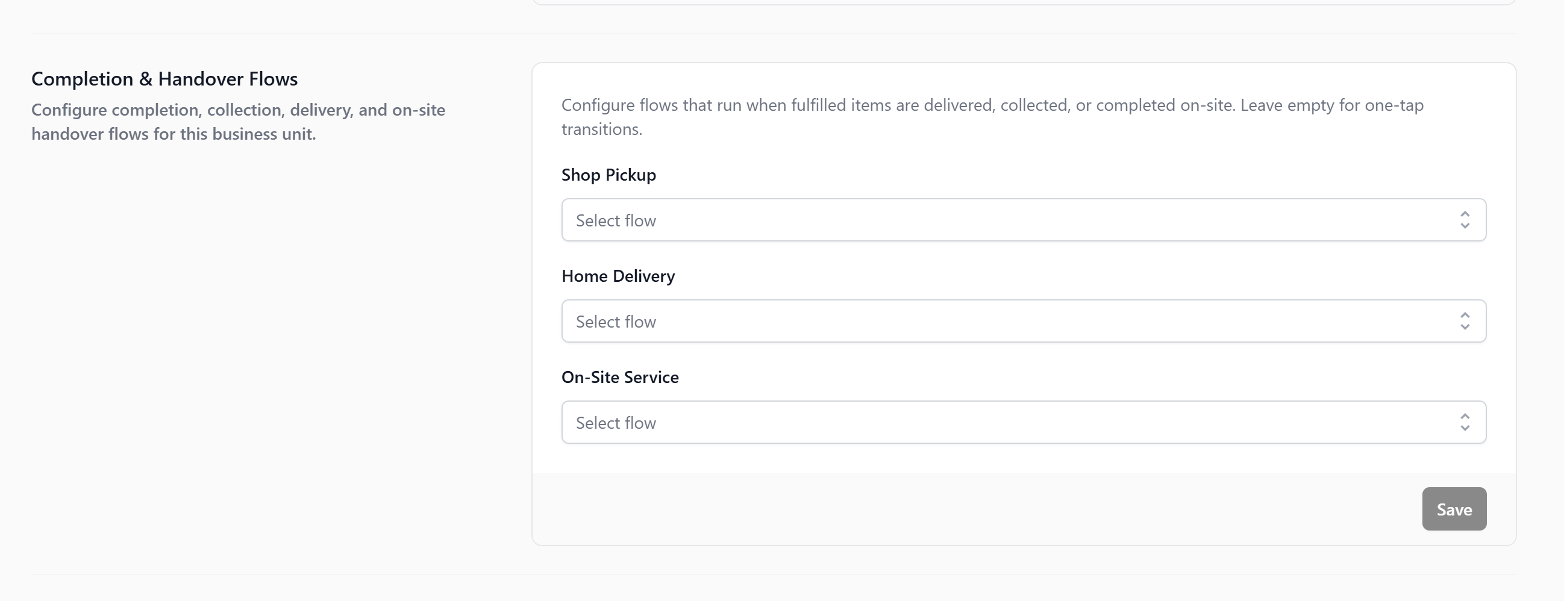Click the word "transitions." in the helper text

pos(601,129)
